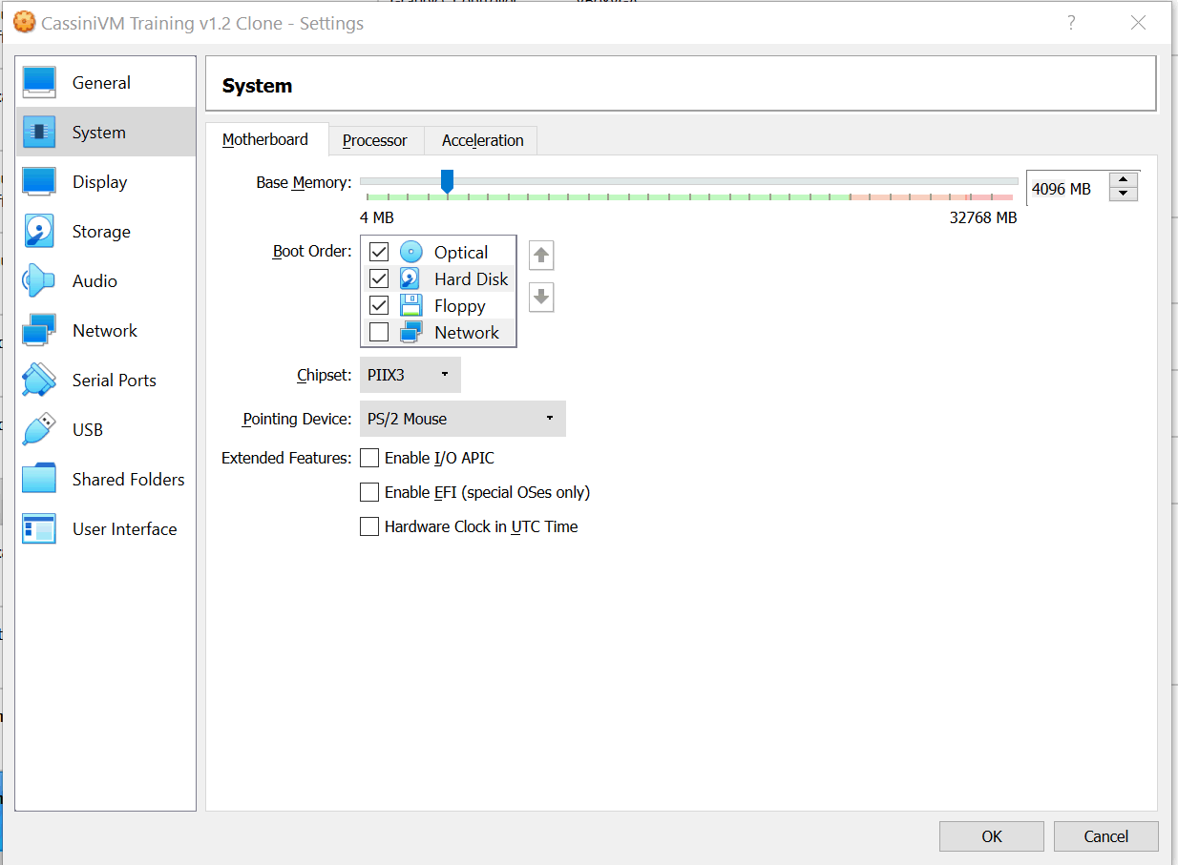
Task: Select Optical disc icon in Boot Order
Action: [410, 252]
